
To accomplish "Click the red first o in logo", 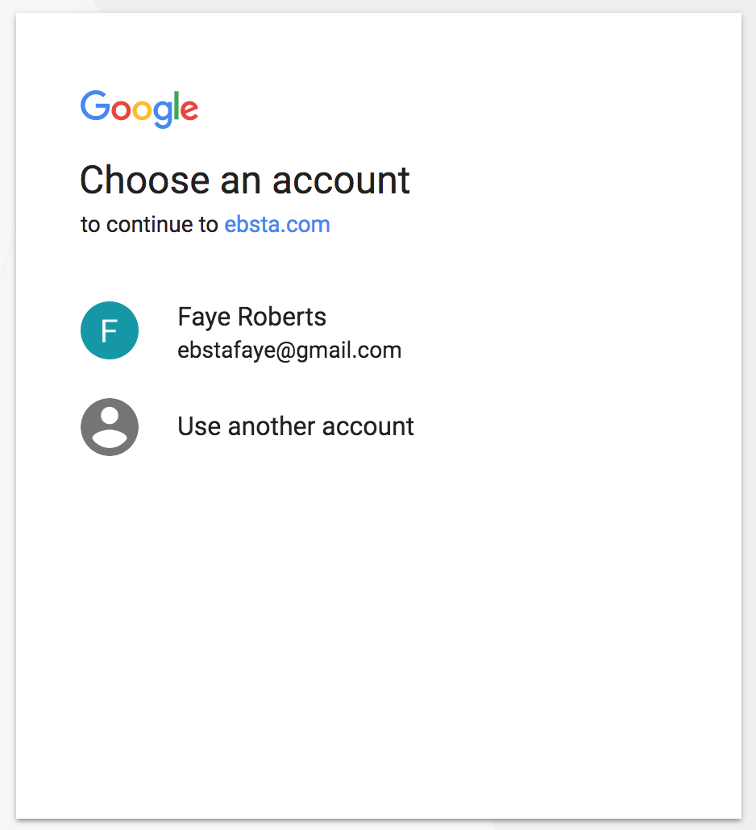I will (121, 110).
